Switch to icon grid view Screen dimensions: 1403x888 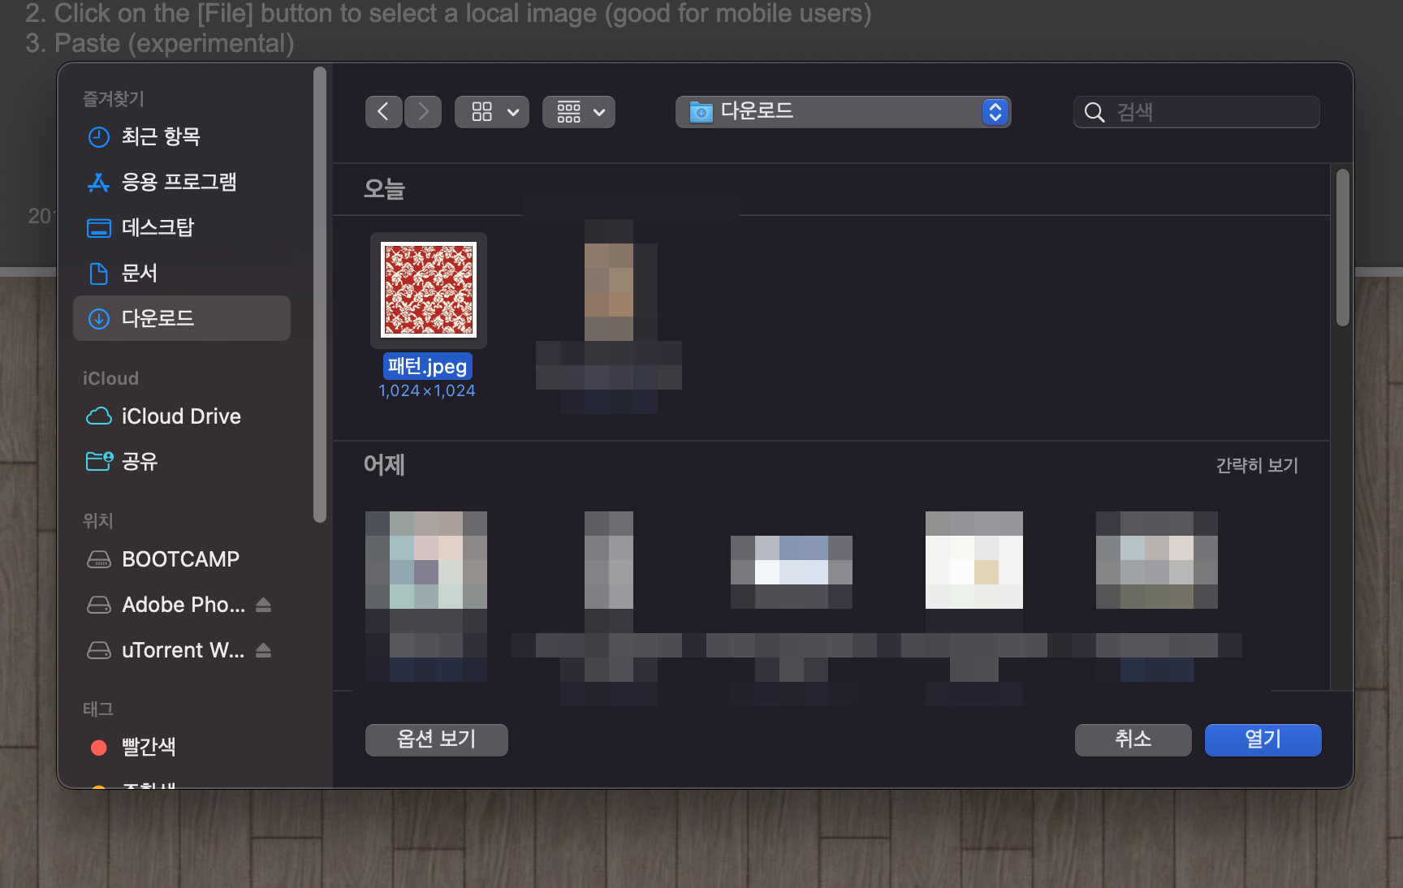pos(482,112)
